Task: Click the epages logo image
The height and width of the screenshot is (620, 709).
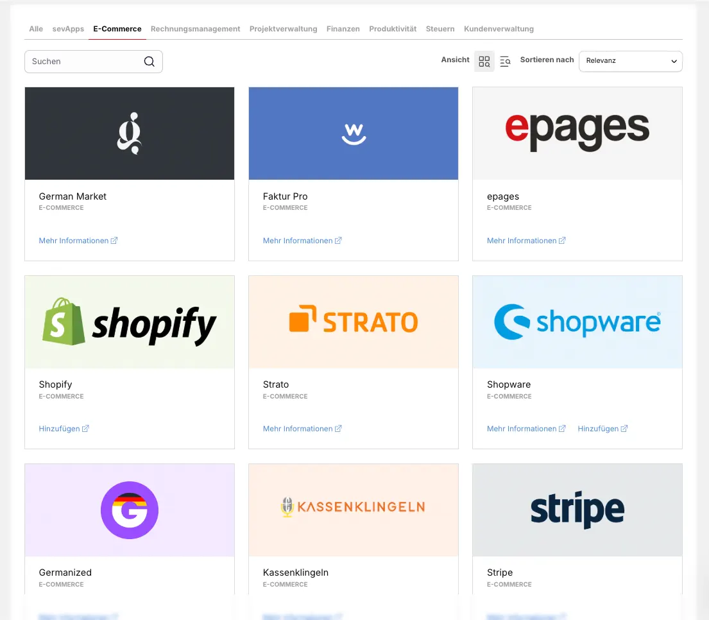Action: coord(577,133)
